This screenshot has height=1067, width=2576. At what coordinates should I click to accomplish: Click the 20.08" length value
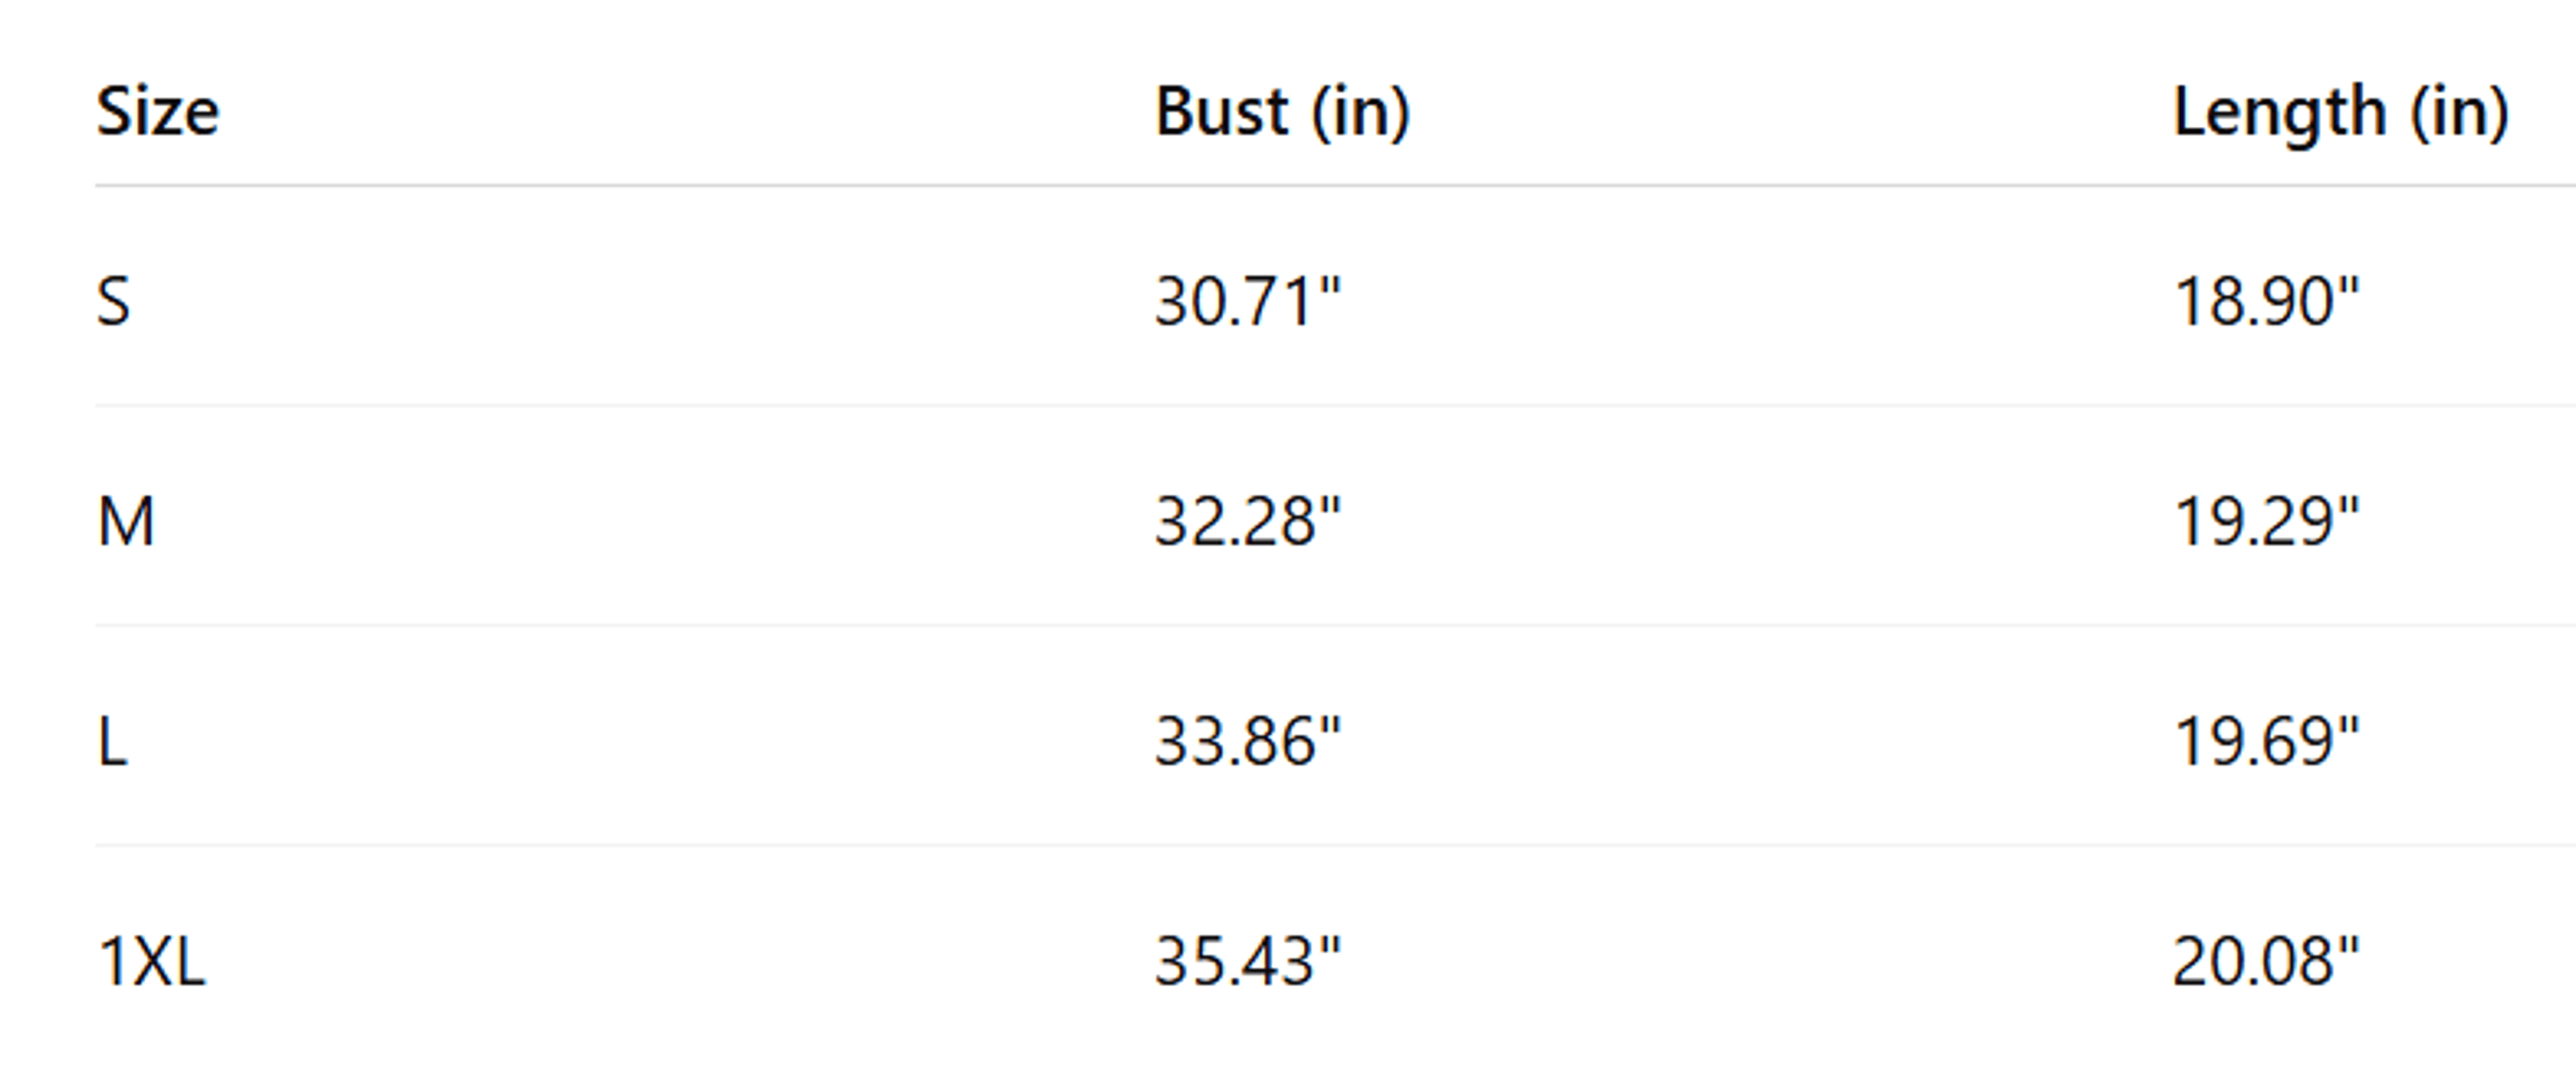point(2266,962)
